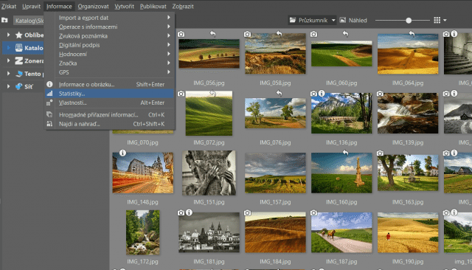The image size is (472, 270).
Task: Click camera icon on IMG_163.jpg
Action: coord(380,153)
